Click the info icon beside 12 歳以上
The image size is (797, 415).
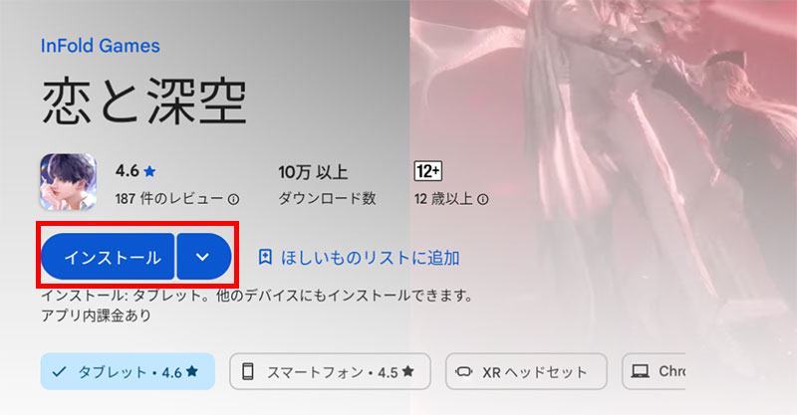[483, 199]
